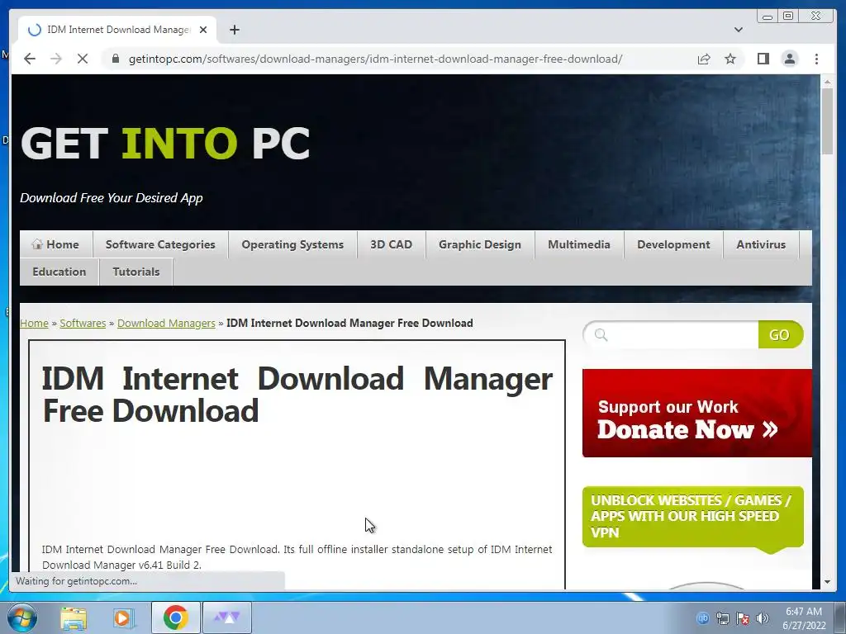
Task: Close the IDM Internet Download Manager tab
Action: (203, 30)
